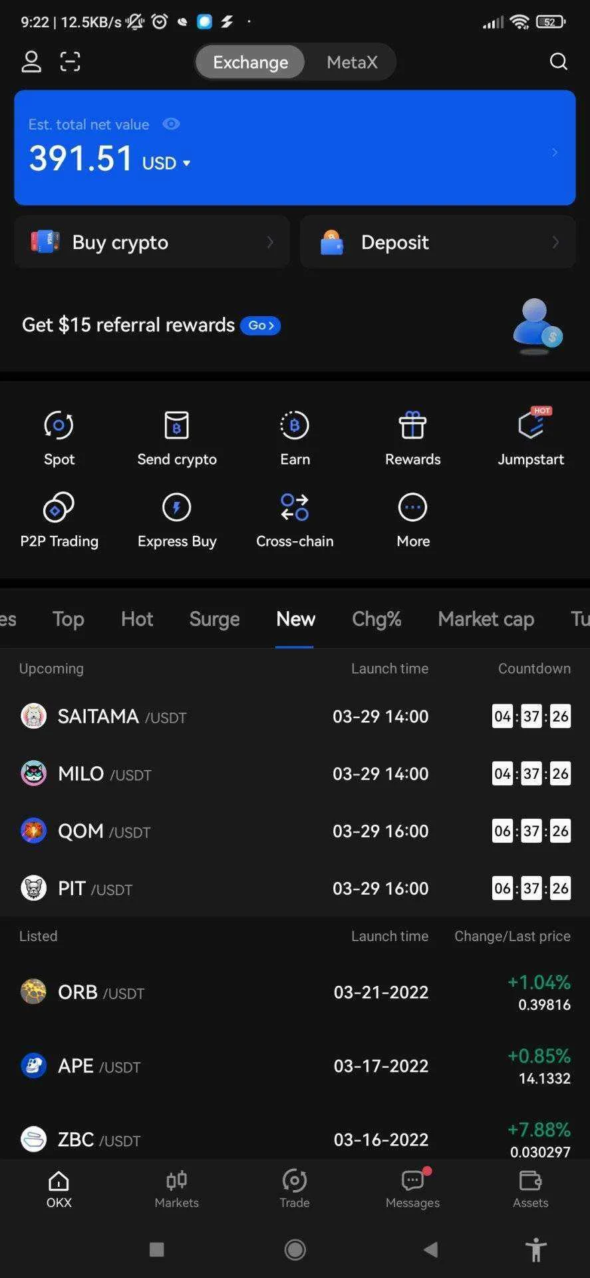This screenshot has width=590, height=1278.
Task: Open Buy crypto chevron arrow
Action: point(270,242)
